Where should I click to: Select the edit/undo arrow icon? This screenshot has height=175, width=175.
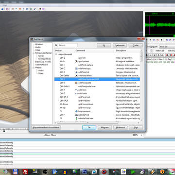pyautogui.click(x=76, y=93)
